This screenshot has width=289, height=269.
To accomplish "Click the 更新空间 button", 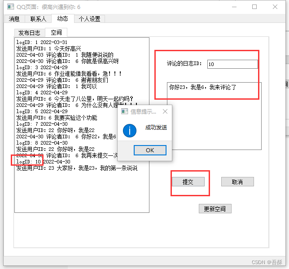I will [215, 209].
